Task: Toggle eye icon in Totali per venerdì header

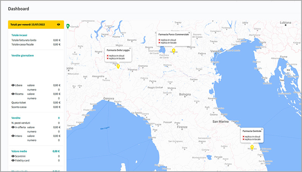Action: click(59, 24)
